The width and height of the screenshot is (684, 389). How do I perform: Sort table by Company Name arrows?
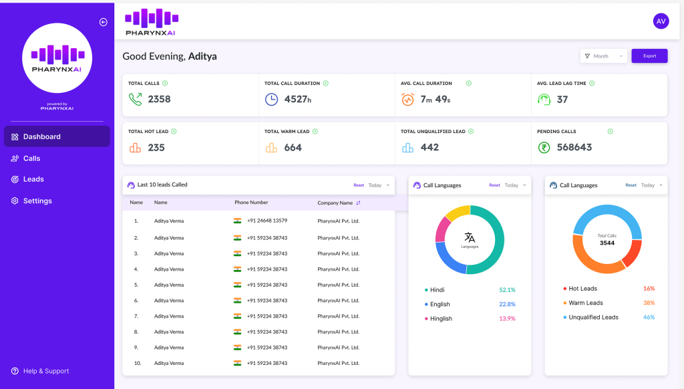(358, 203)
